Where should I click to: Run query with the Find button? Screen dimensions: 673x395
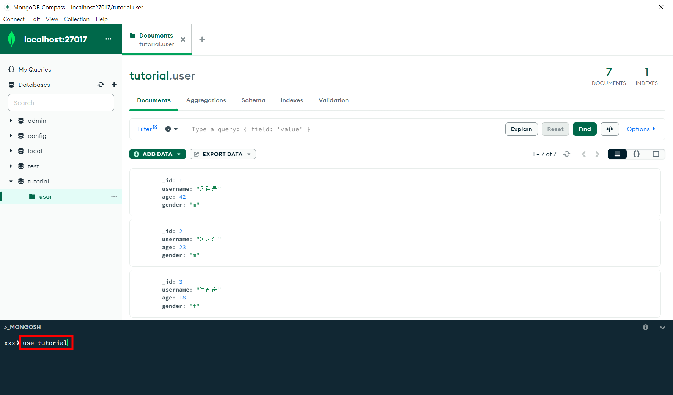click(x=585, y=129)
